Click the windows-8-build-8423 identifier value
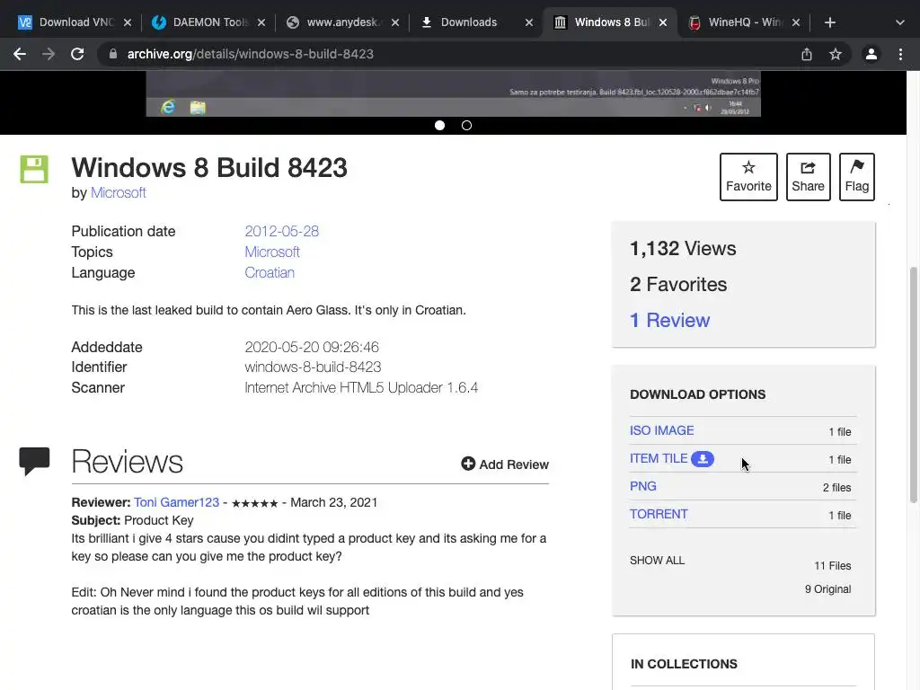Screen dimensions: 920x690 click(313, 367)
